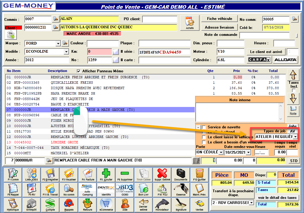The width and height of the screenshot is (304, 213).
Task: Check Le client a besoin d'un véhicule
Action: [204, 143]
